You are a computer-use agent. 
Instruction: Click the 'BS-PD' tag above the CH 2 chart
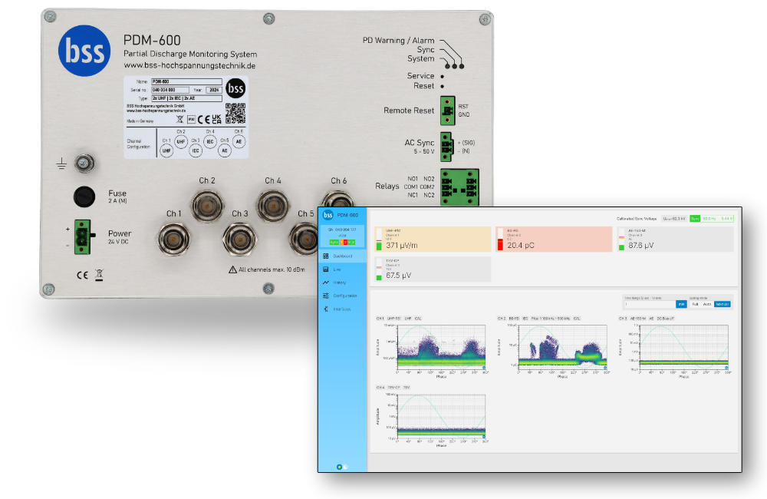tap(514, 319)
